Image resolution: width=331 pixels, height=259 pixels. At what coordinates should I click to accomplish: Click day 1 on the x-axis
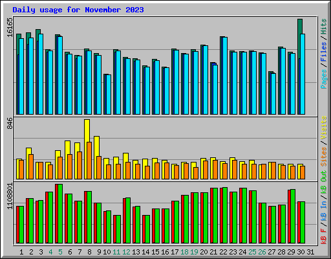pos(21,252)
